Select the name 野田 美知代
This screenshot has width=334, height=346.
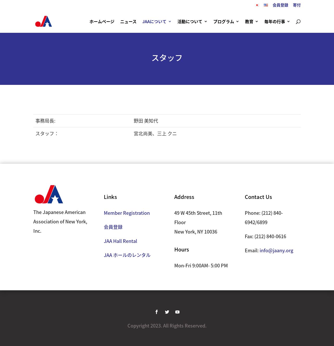pyautogui.click(x=146, y=121)
